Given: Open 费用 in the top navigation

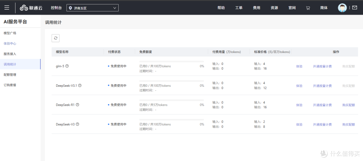Looking at the screenshot, I should pyautogui.click(x=256, y=8).
